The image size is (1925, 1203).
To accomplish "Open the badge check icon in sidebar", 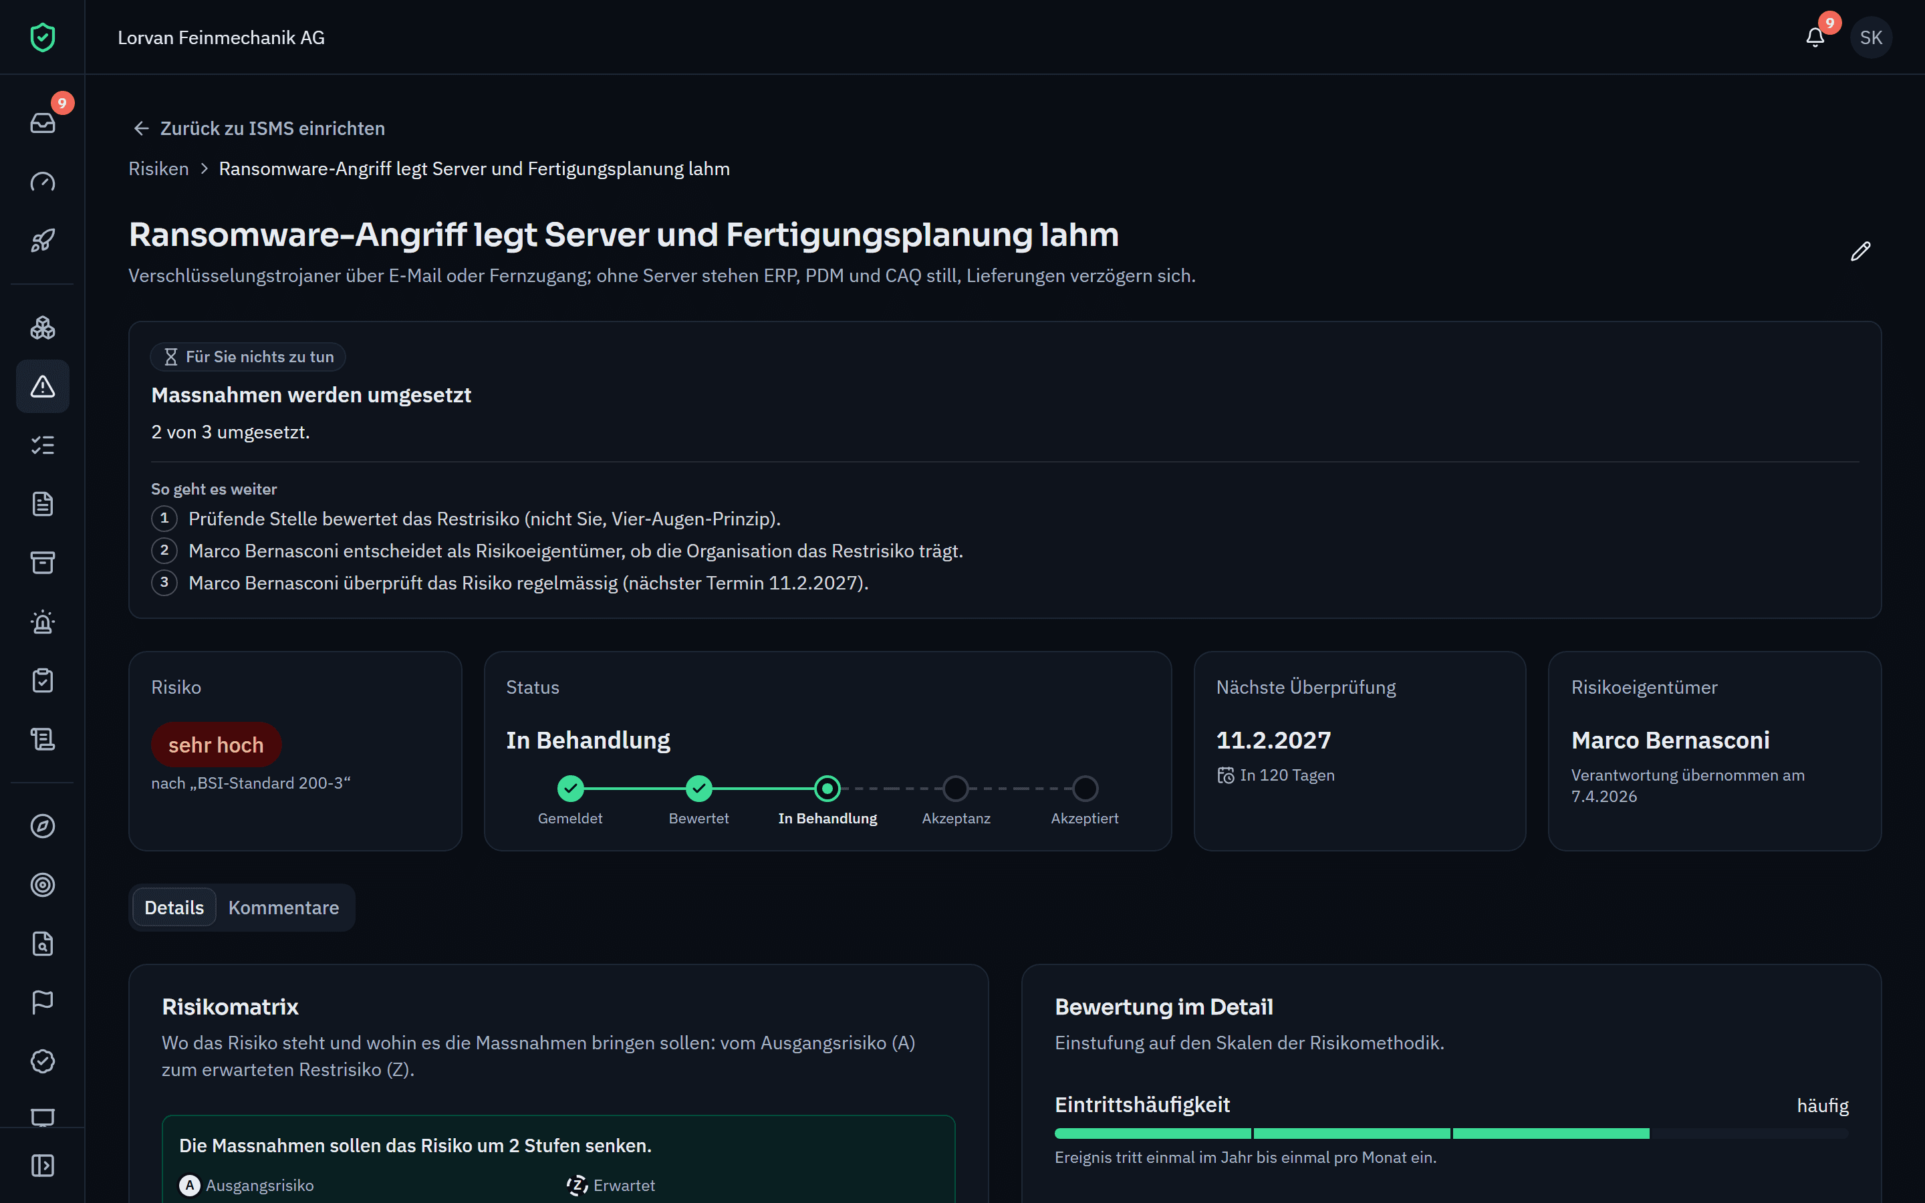I will point(42,1061).
